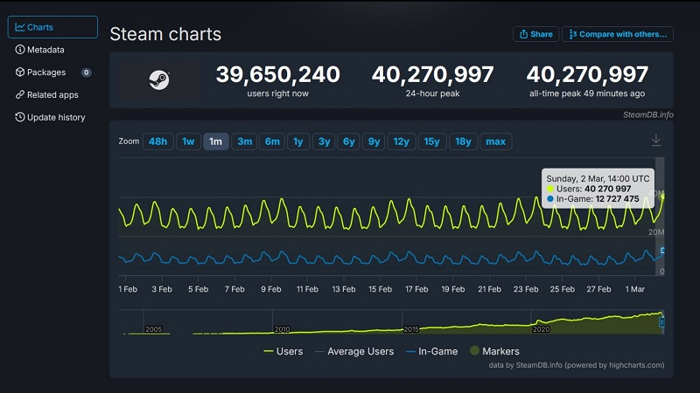The width and height of the screenshot is (700, 393).
Task: Click the Related apps link icon
Action: 20,94
